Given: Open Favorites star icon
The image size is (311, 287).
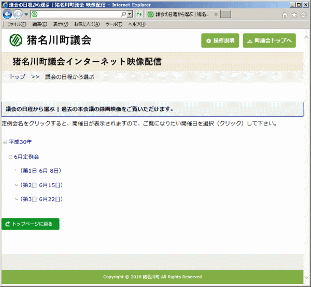Looking at the screenshot, I should point(294,15).
